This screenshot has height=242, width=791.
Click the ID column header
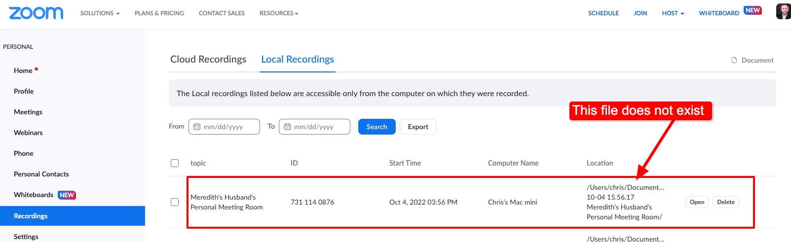click(x=294, y=163)
